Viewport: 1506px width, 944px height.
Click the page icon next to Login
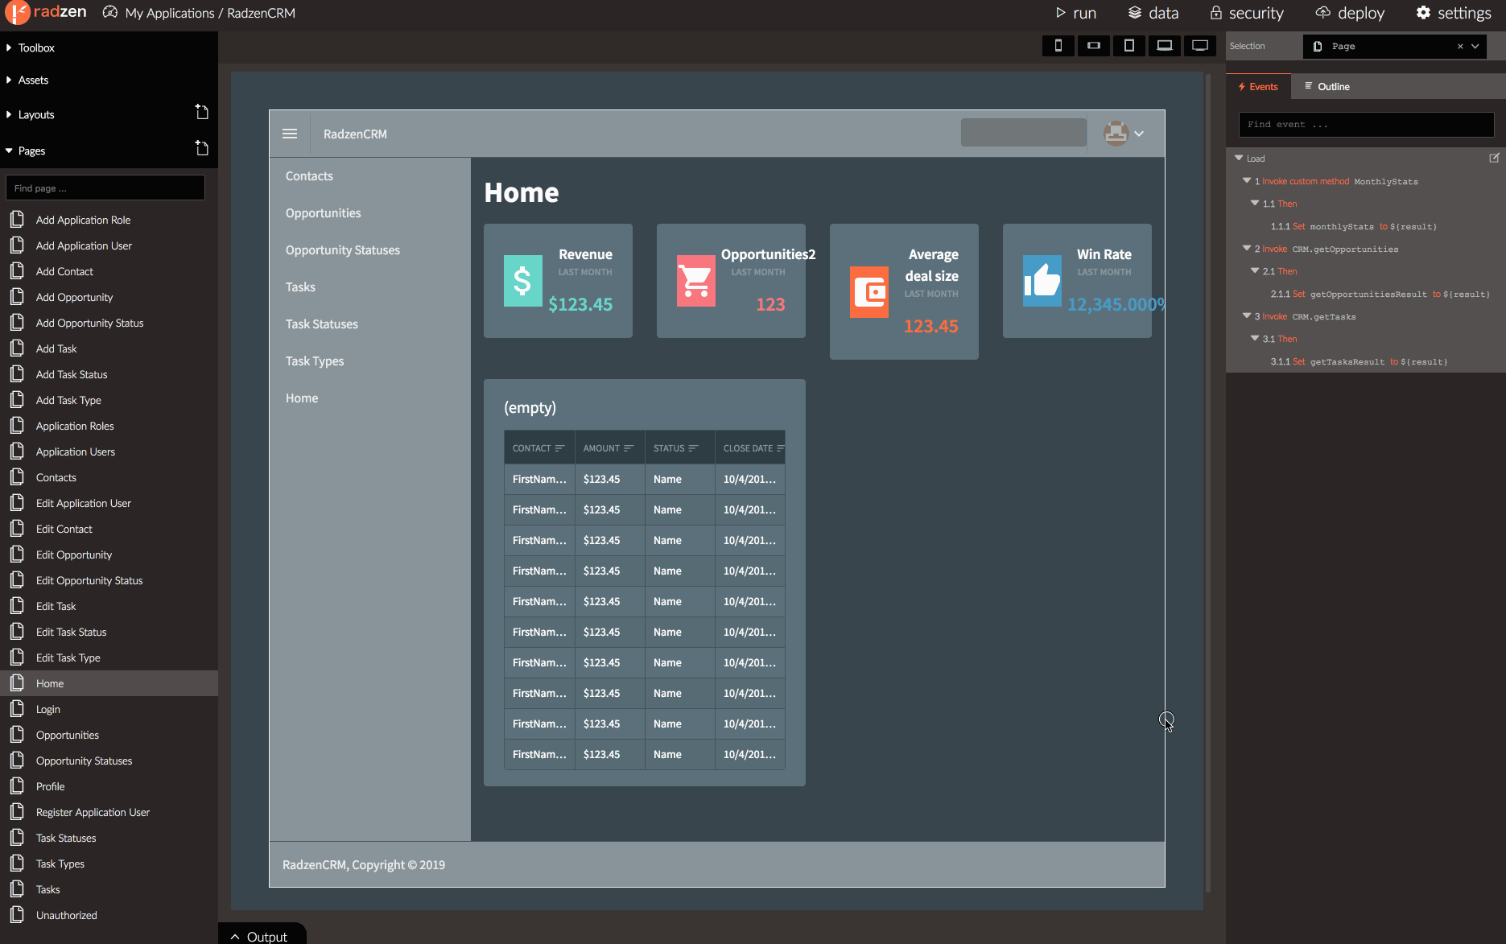pos(17,709)
